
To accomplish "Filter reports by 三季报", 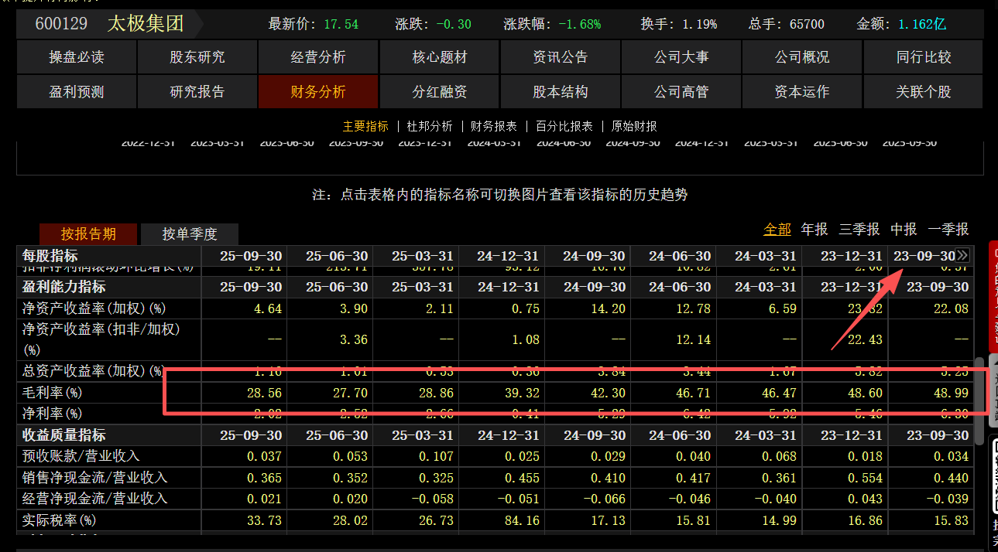I will pyautogui.click(x=859, y=230).
